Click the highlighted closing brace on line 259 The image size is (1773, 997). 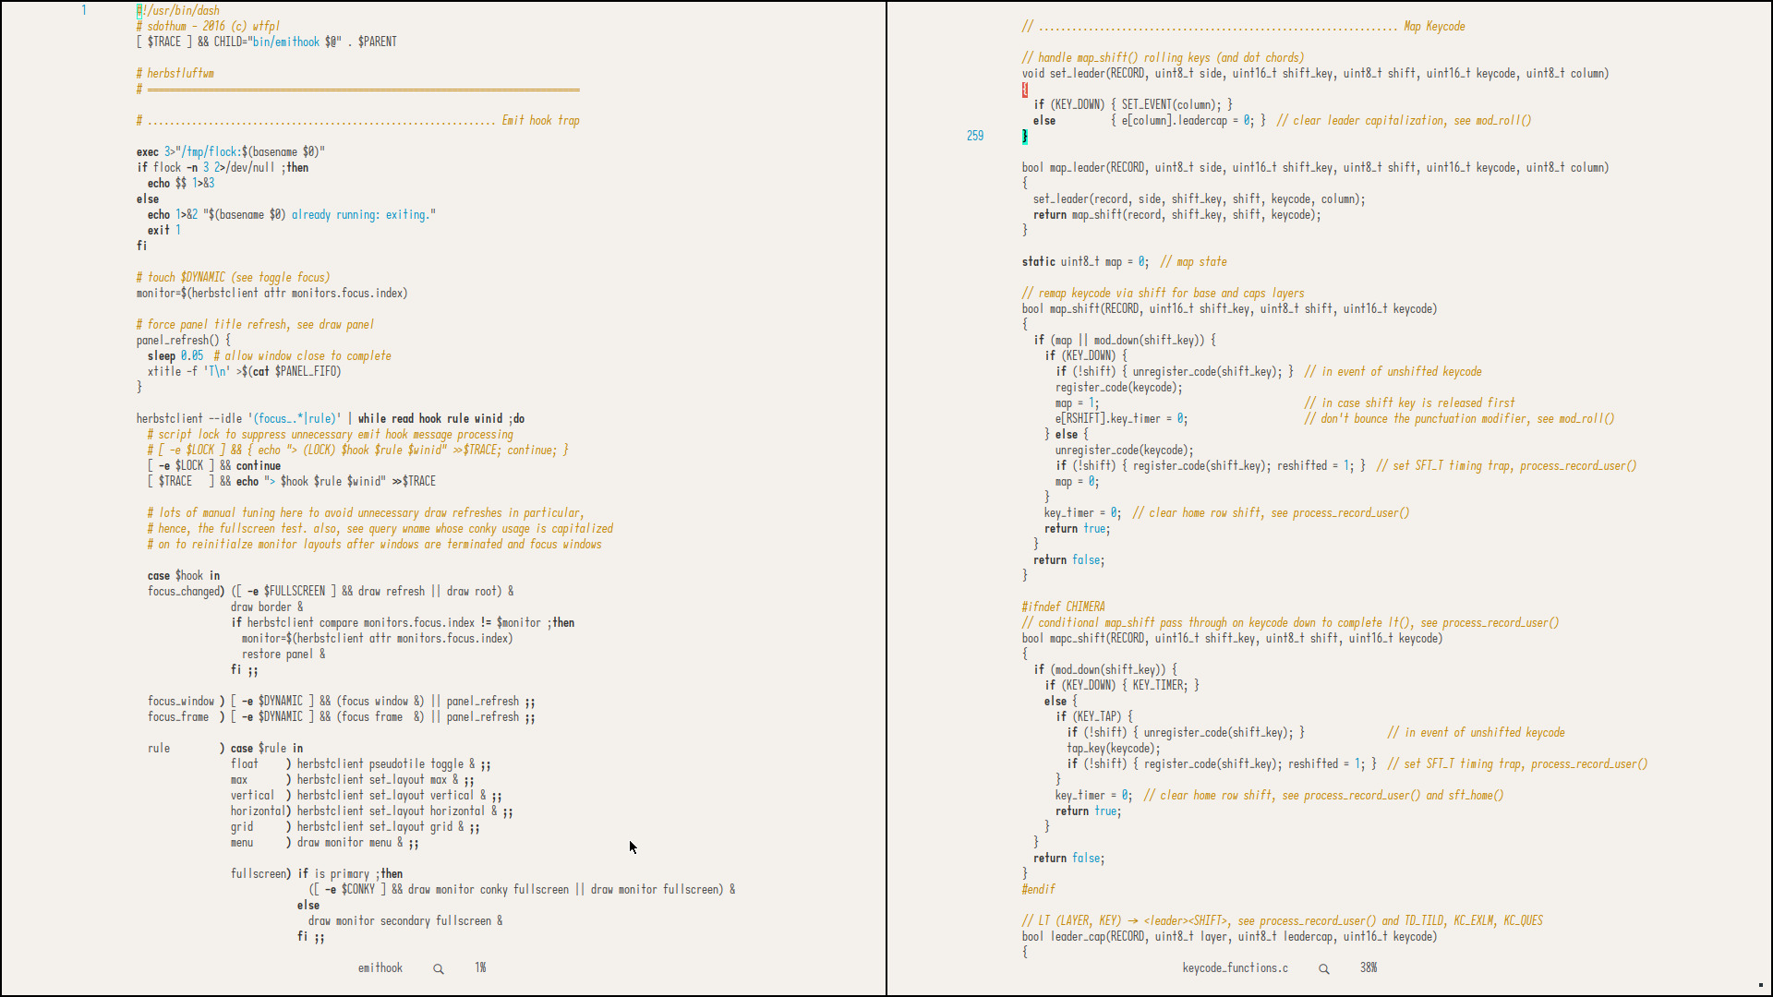[1025, 137]
